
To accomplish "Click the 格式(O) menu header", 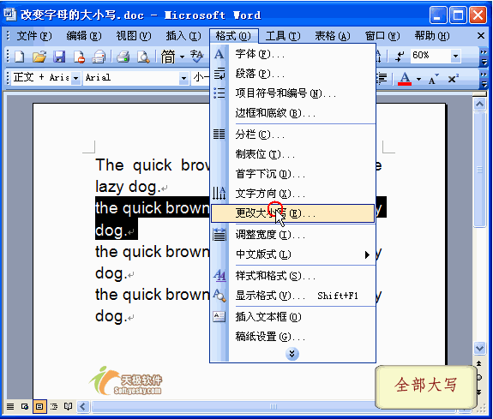I will (x=233, y=36).
